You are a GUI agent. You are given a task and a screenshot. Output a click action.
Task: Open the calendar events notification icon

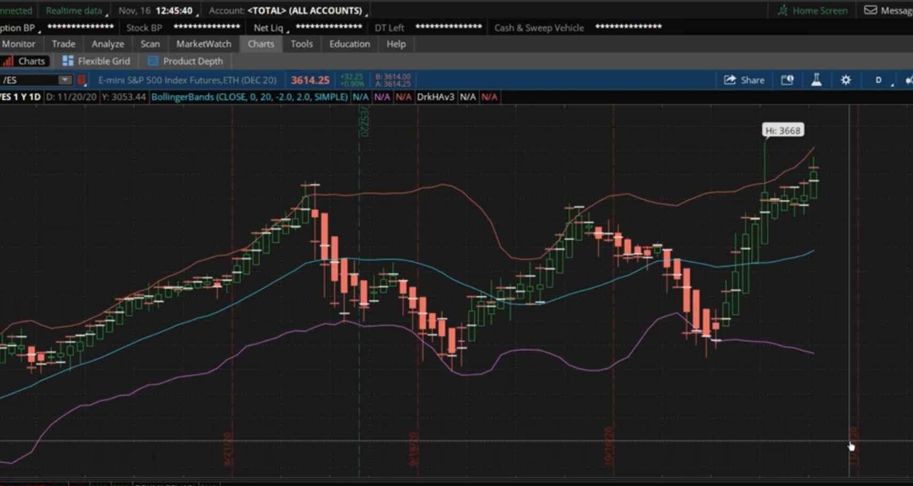(787, 80)
